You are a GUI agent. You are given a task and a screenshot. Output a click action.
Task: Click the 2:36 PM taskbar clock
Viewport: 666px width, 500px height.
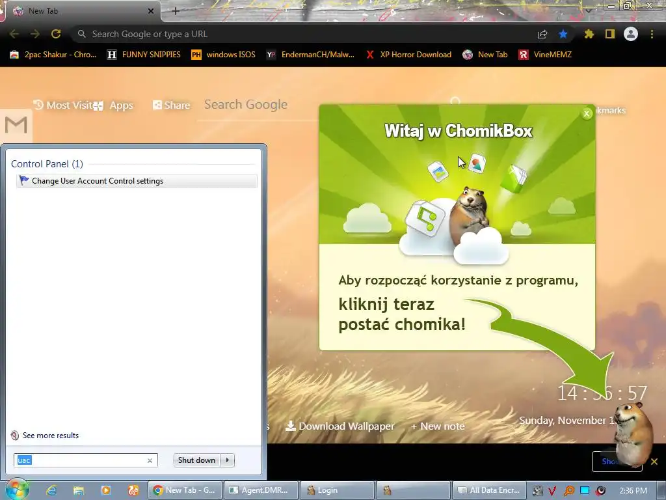pos(633,491)
